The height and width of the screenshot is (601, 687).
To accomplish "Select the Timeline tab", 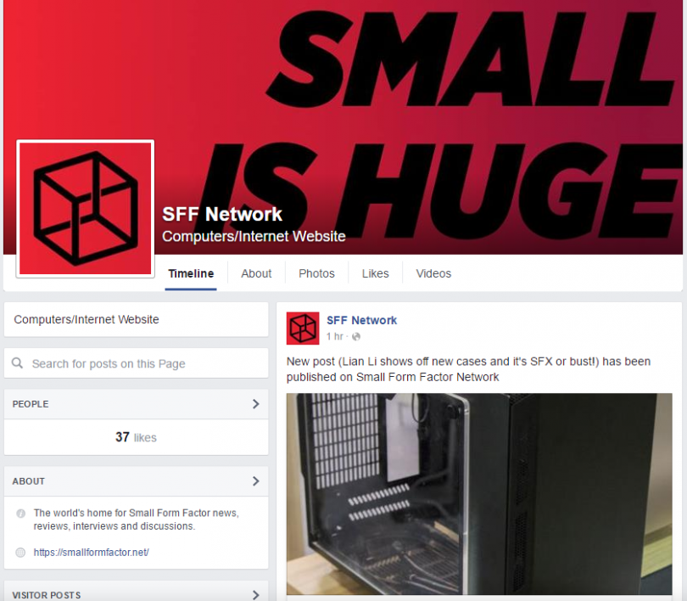I will (x=191, y=273).
